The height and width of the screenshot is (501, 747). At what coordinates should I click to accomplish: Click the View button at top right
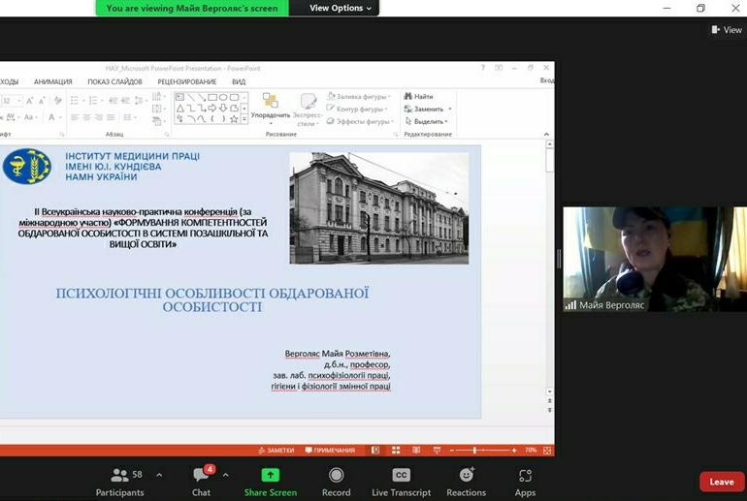click(x=727, y=30)
